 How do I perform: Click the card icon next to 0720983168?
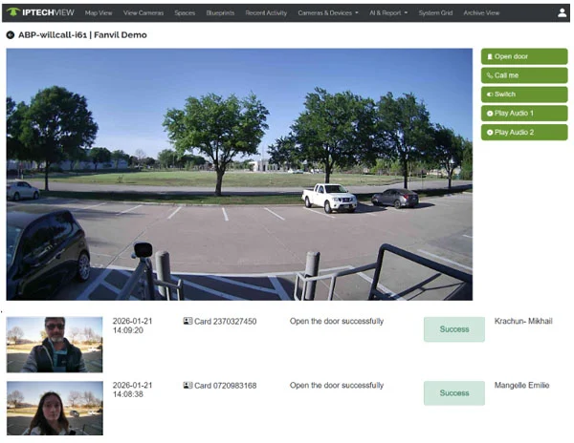(188, 386)
